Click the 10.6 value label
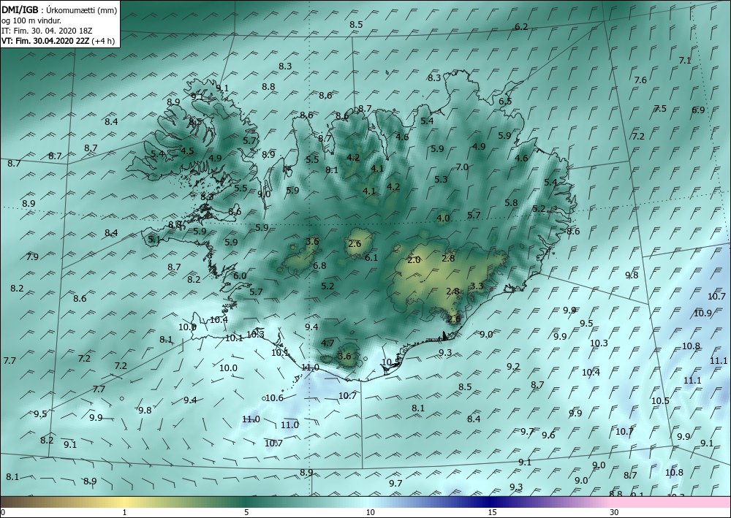The image size is (731, 518). tap(274, 398)
